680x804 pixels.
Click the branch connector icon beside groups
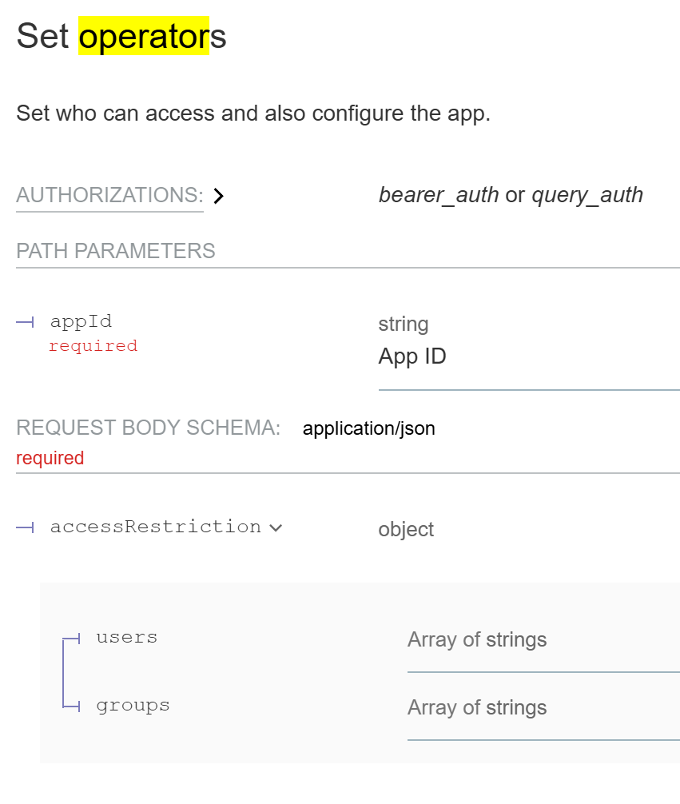coord(72,706)
